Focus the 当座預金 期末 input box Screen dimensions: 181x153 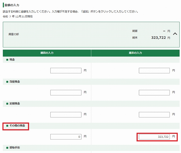pyautogui.click(x=154, y=92)
